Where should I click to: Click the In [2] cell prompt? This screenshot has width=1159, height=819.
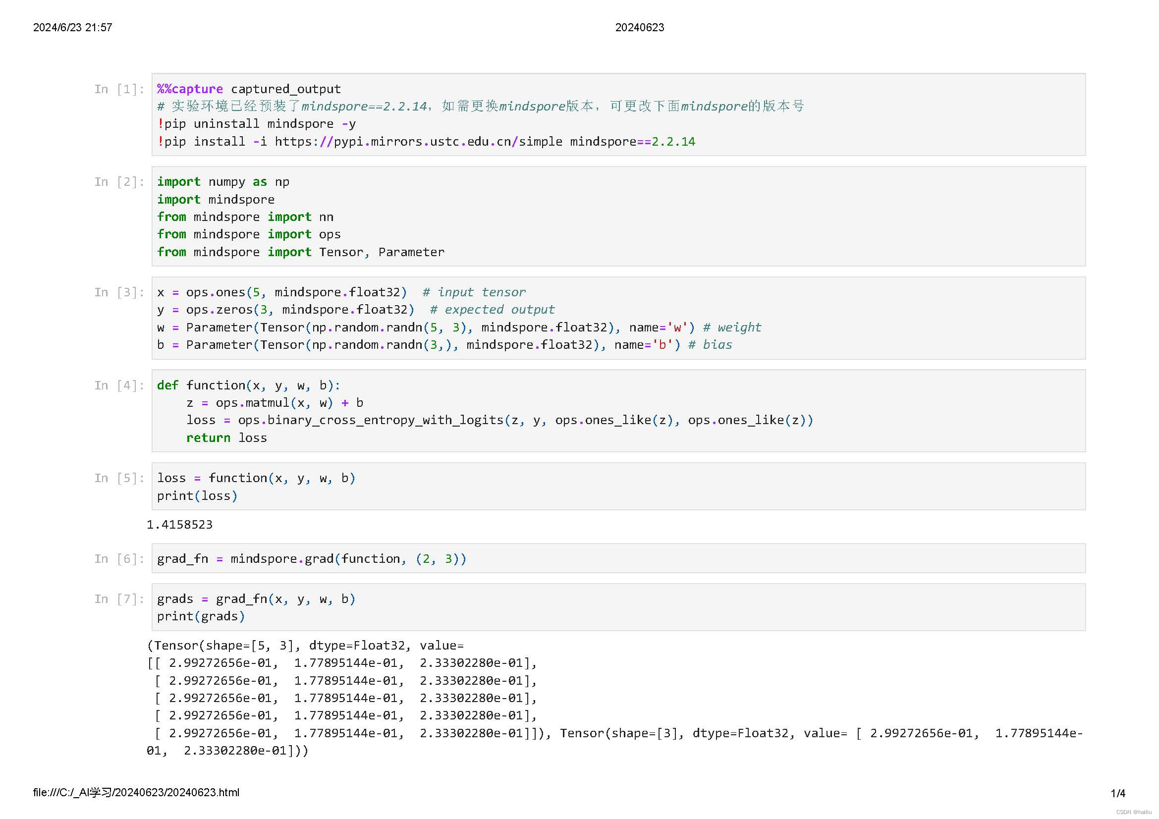[119, 182]
